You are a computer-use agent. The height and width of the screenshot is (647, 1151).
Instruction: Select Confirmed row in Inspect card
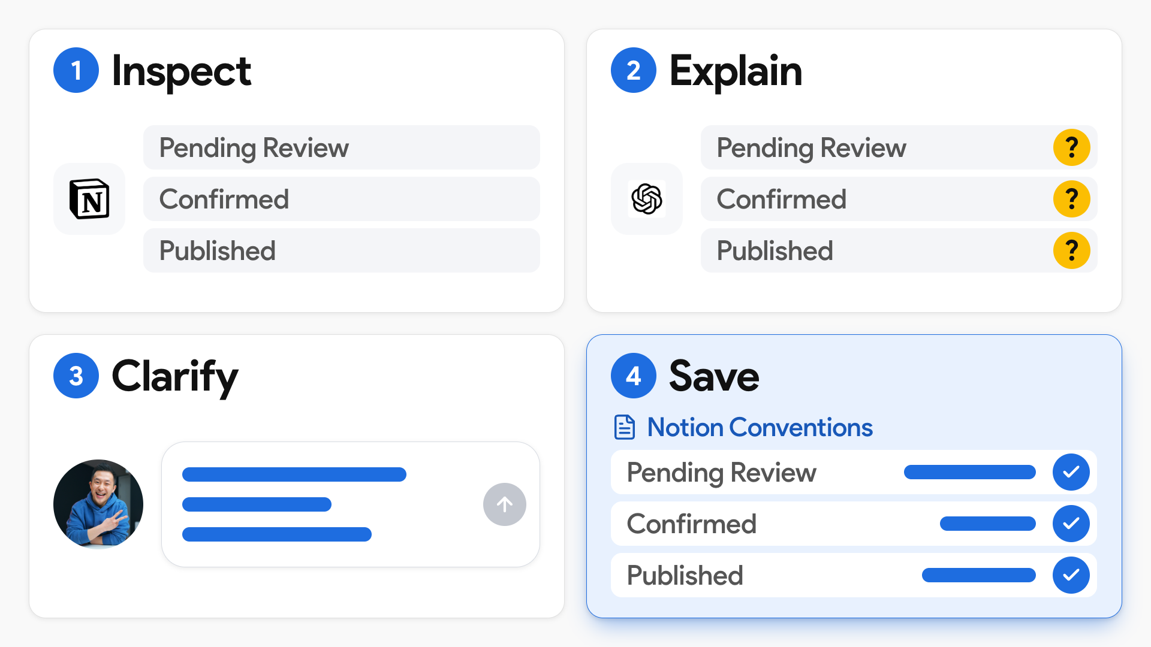click(x=342, y=199)
